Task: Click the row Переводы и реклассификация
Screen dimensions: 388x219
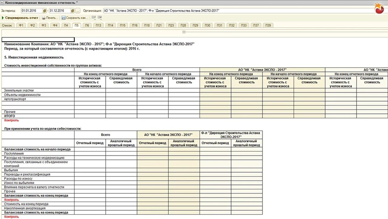Action: 27,175
